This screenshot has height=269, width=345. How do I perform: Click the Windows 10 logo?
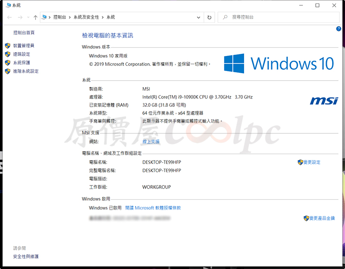[x=279, y=63]
